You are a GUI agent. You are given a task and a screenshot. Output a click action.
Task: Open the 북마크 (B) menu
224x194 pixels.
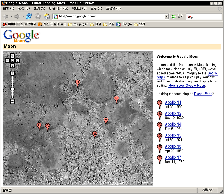pos(79,8)
